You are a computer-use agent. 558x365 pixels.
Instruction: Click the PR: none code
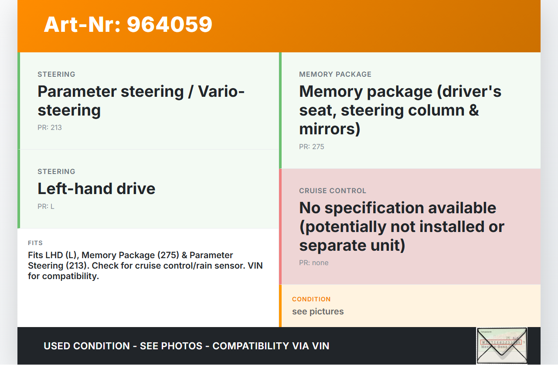pos(314,263)
